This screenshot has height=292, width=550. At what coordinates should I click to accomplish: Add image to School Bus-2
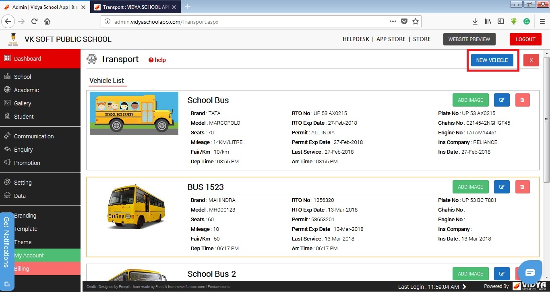(470, 274)
